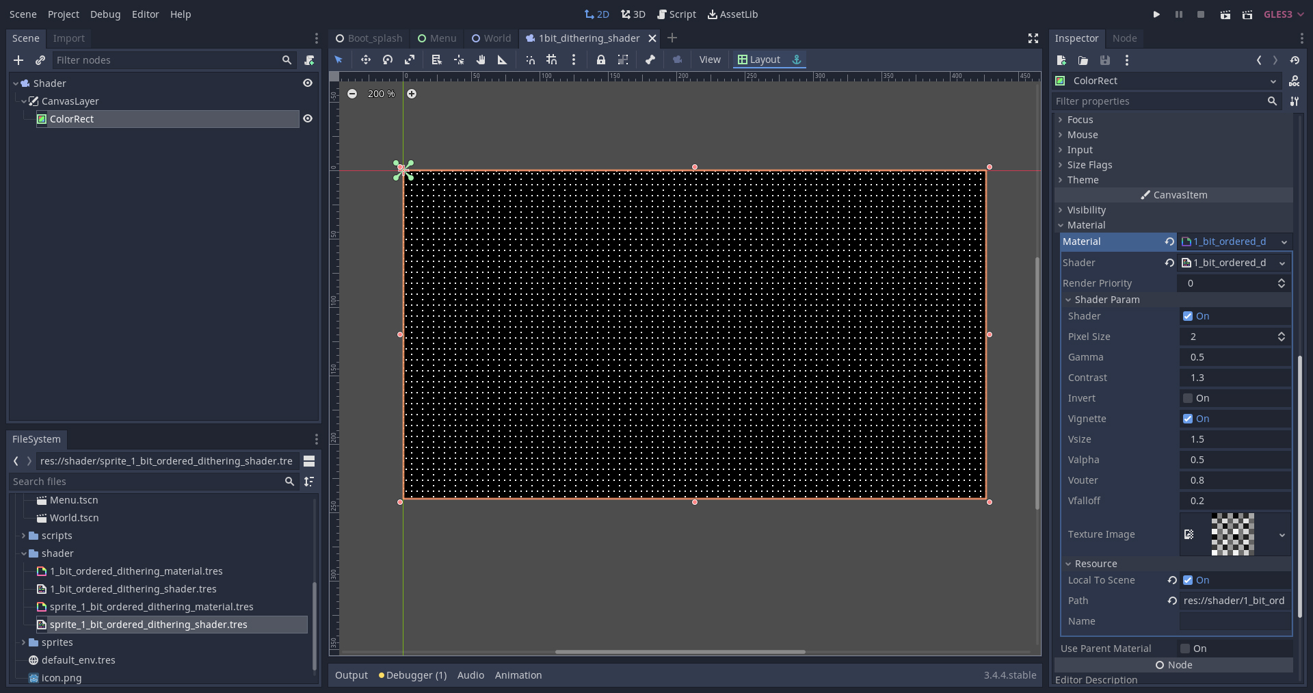Viewport: 1313px width, 693px height.
Task: Expand the Theme section in the Inspector
Action: point(1061,180)
